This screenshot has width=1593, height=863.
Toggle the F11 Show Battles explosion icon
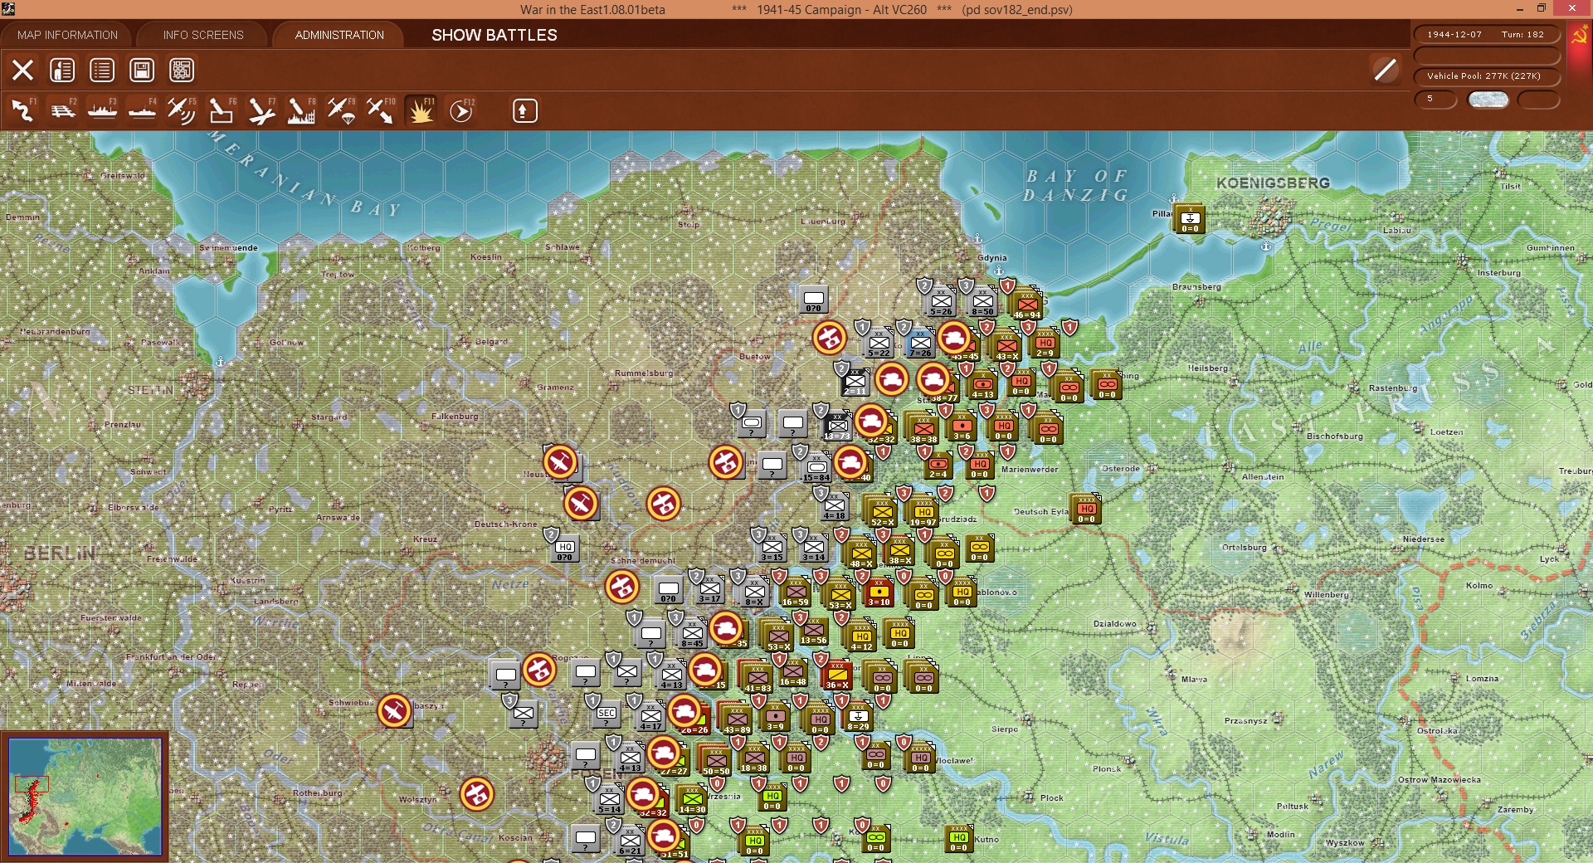(421, 110)
